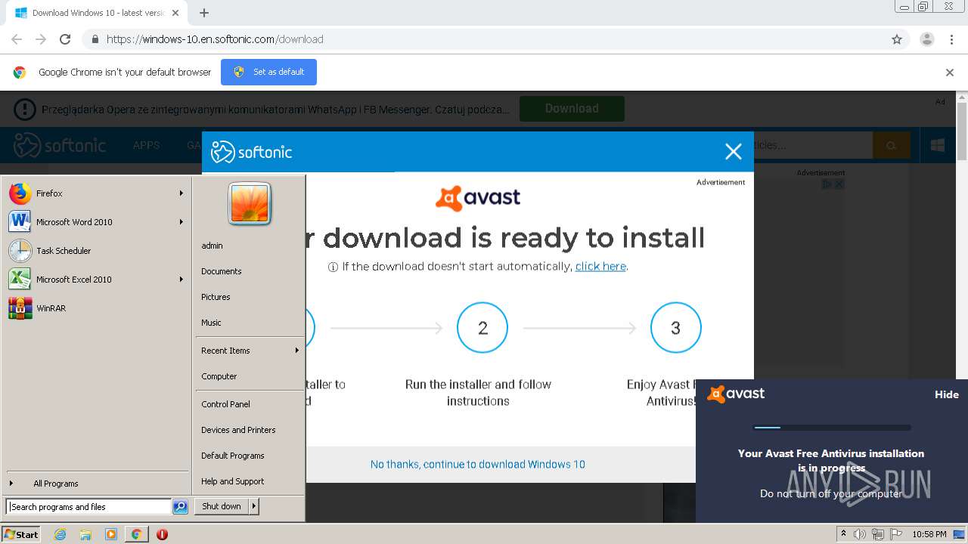Viewport: 968px width, 544px height.
Task: Click the Avast installation progress bar
Action: [832, 428]
